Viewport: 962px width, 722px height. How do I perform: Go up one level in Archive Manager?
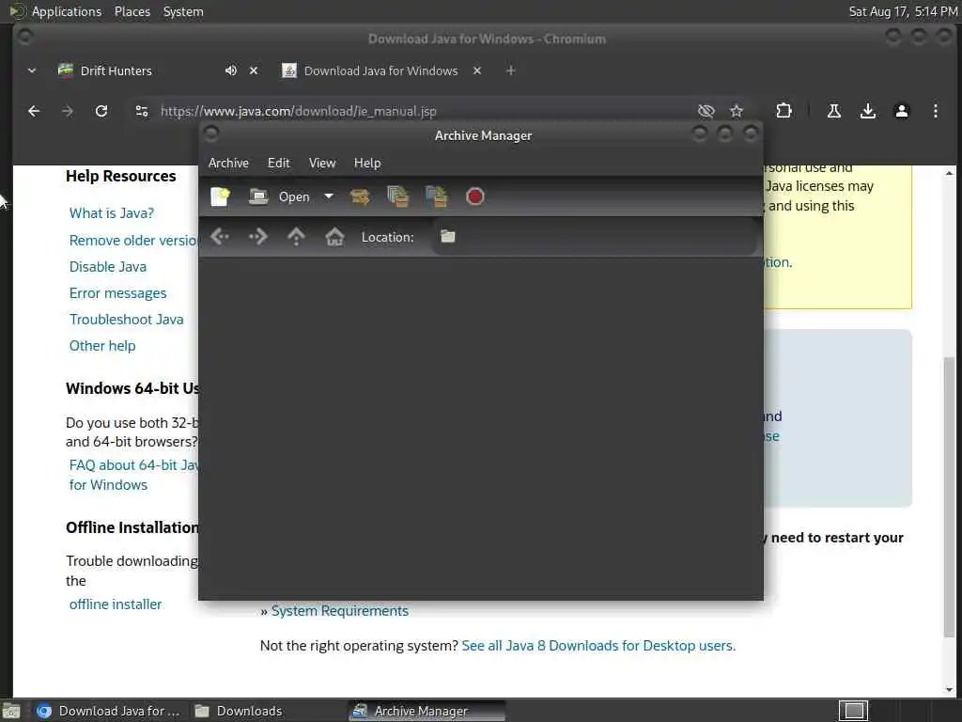pos(296,236)
